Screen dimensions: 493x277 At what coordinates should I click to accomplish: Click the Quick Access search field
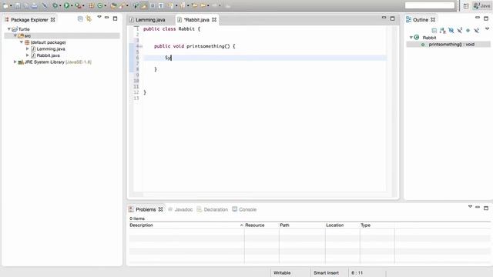(x=430, y=5)
